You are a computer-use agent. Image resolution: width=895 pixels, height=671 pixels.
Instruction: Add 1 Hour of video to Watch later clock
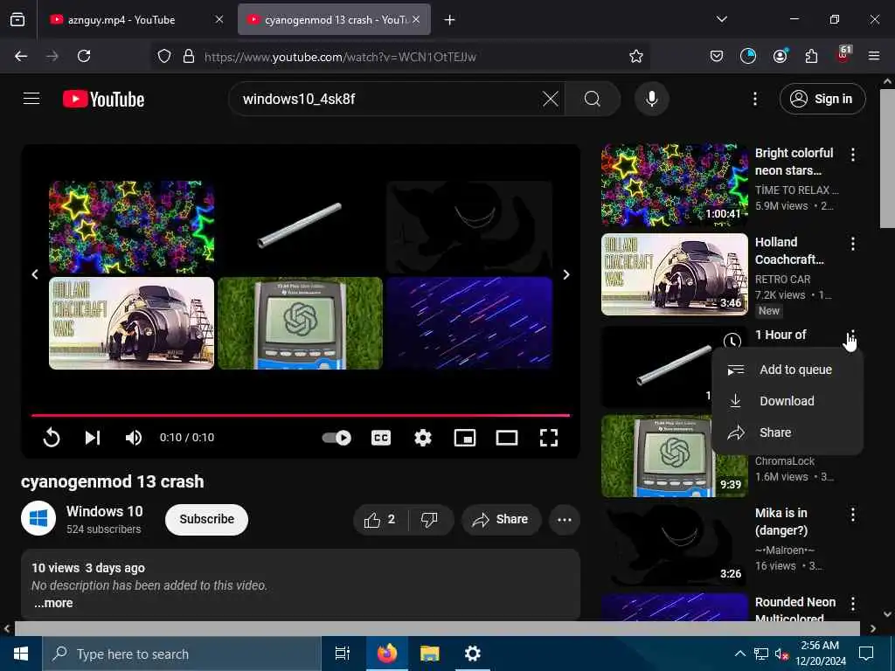pyautogui.click(x=732, y=342)
